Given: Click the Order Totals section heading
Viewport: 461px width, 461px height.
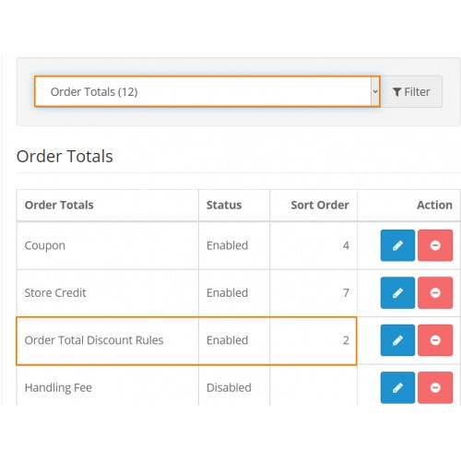Looking at the screenshot, I should pos(65,156).
